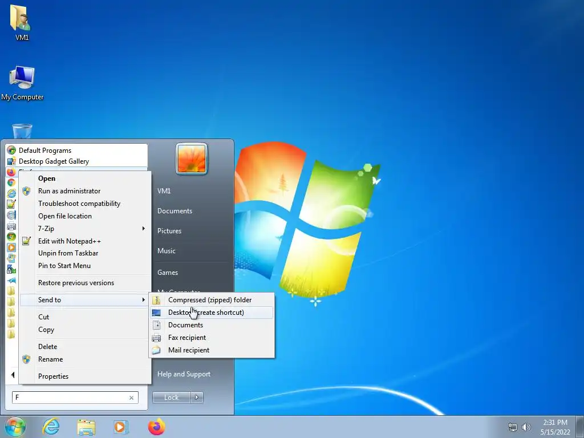The height and width of the screenshot is (438, 584).
Task: Click the zipped folder icon in Send to submenu
Action: tap(156, 300)
